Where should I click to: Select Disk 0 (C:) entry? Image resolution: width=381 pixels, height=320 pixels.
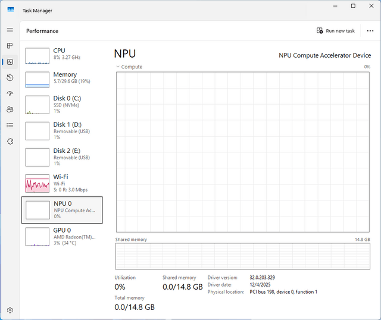point(62,105)
